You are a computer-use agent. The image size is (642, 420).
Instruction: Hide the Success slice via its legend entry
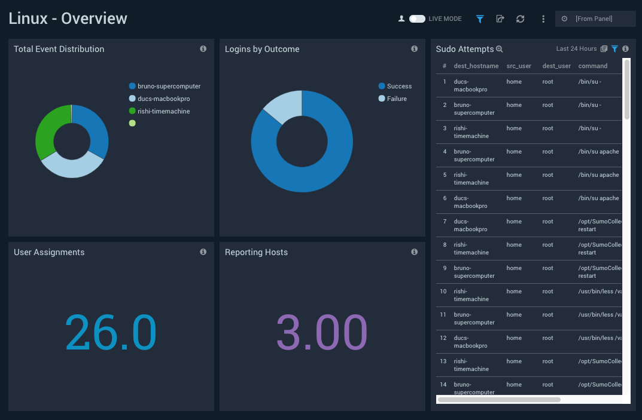pos(395,86)
